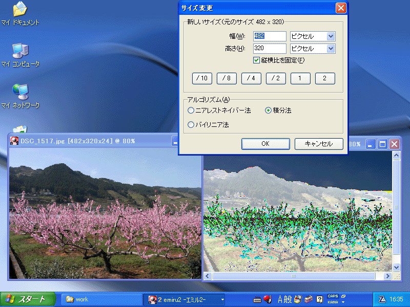Open the My Documents desktop icon
The image size is (410, 307).
[x=20, y=13]
